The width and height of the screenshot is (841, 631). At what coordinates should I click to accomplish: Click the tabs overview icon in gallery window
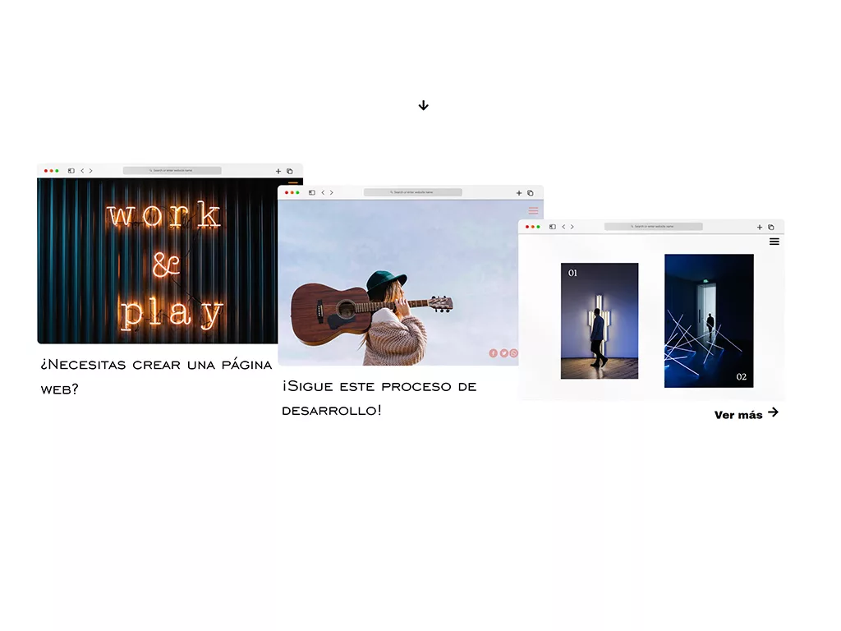click(770, 227)
